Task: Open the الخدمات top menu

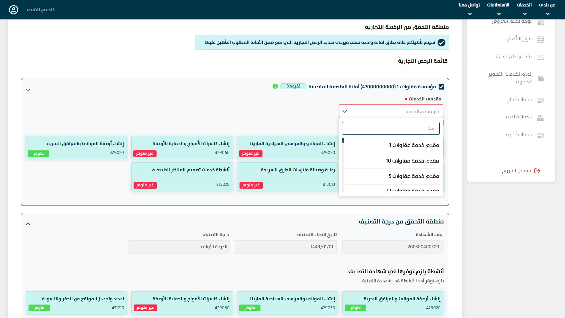Action: [x=524, y=9]
